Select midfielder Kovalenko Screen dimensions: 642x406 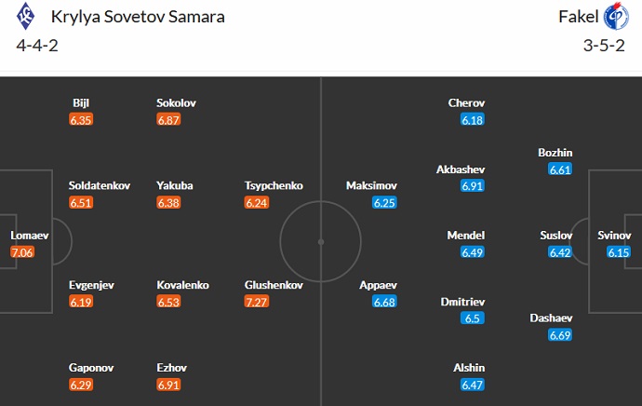tap(183, 286)
